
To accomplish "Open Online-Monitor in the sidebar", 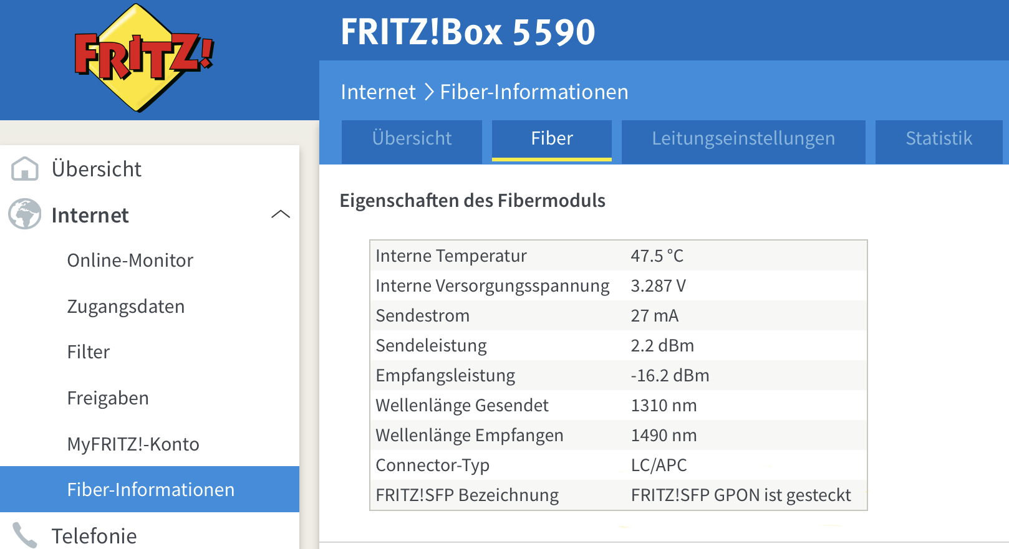I will click(130, 260).
